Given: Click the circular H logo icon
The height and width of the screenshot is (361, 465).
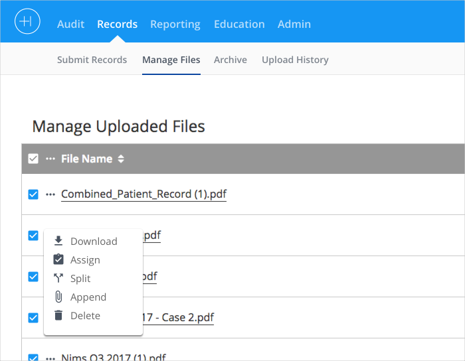Looking at the screenshot, I should pyautogui.click(x=27, y=21).
